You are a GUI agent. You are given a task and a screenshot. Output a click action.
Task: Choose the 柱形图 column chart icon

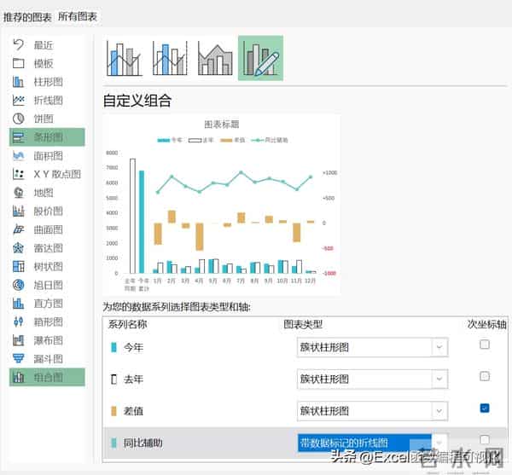(18, 82)
